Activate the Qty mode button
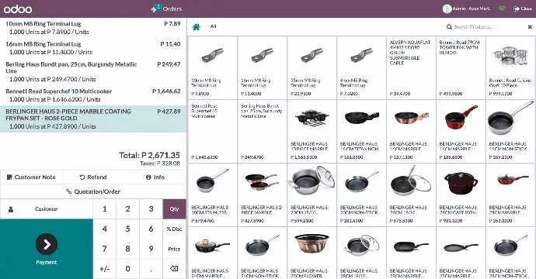 tap(174, 208)
